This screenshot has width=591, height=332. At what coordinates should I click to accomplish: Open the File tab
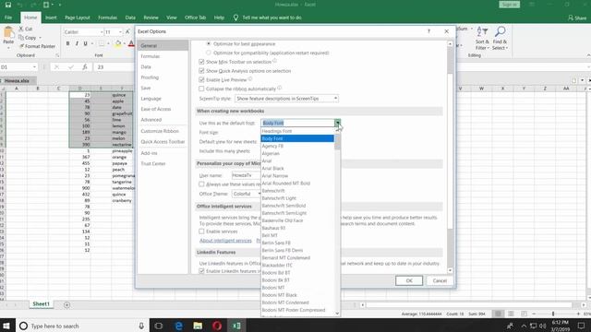[x=8, y=18]
